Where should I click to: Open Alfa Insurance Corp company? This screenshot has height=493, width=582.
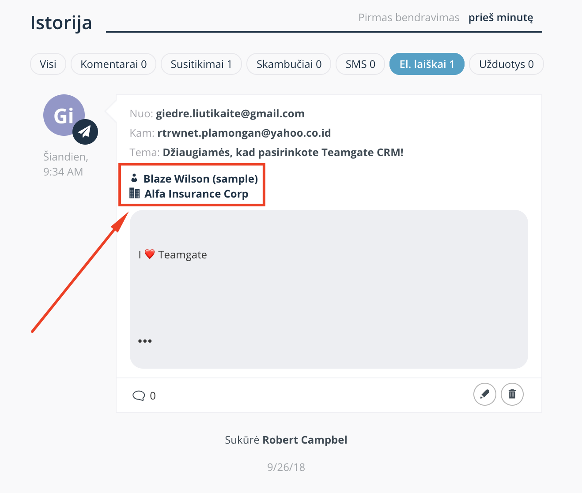[197, 194]
